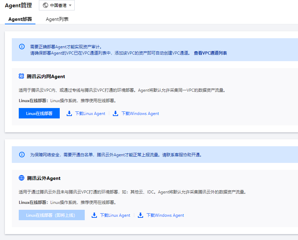Click 下载Linux Agent link in 腾讯云内网Agent section
This screenshot has height=240, width=298.
pos(90,114)
